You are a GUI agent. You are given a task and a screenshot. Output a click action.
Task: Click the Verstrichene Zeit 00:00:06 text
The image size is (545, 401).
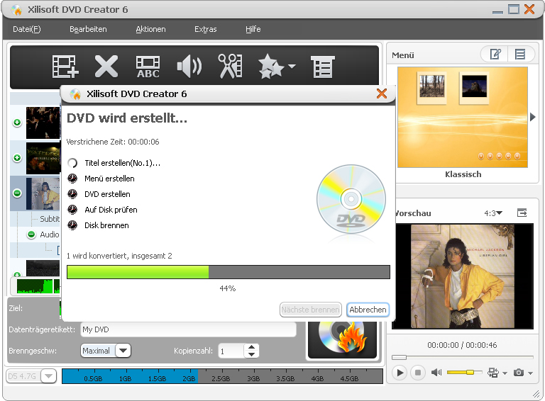pos(113,142)
